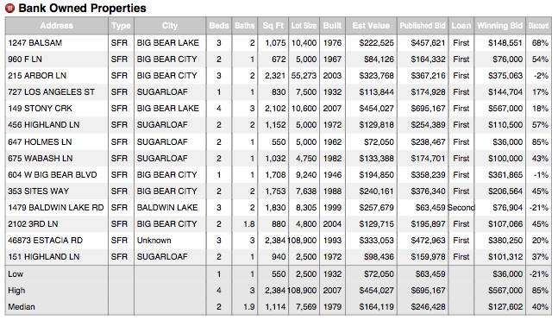Click the red Bank Owned Properties icon

tap(9, 8)
